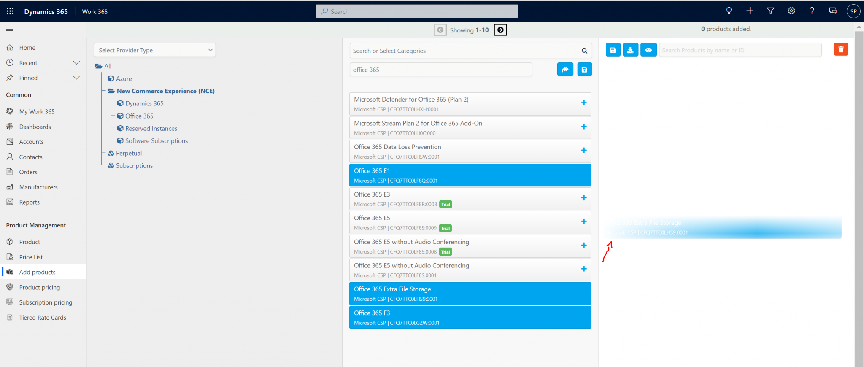Image resolution: width=864 pixels, height=367 pixels.
Task: Open the Select Provider Type dropdown
Action: (155, 50)
